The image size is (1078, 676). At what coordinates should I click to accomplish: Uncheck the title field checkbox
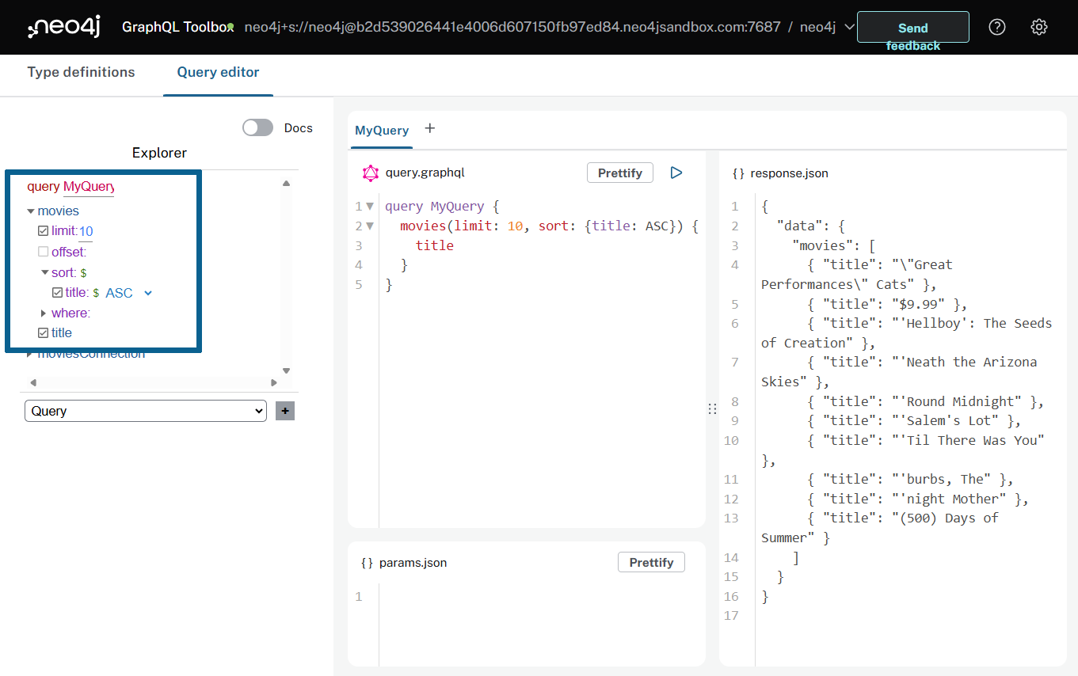44,333
